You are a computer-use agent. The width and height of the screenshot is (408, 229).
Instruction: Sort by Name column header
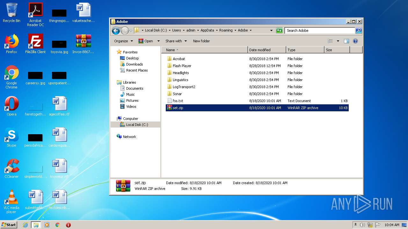pyautogui.click(x=205, y=50)
